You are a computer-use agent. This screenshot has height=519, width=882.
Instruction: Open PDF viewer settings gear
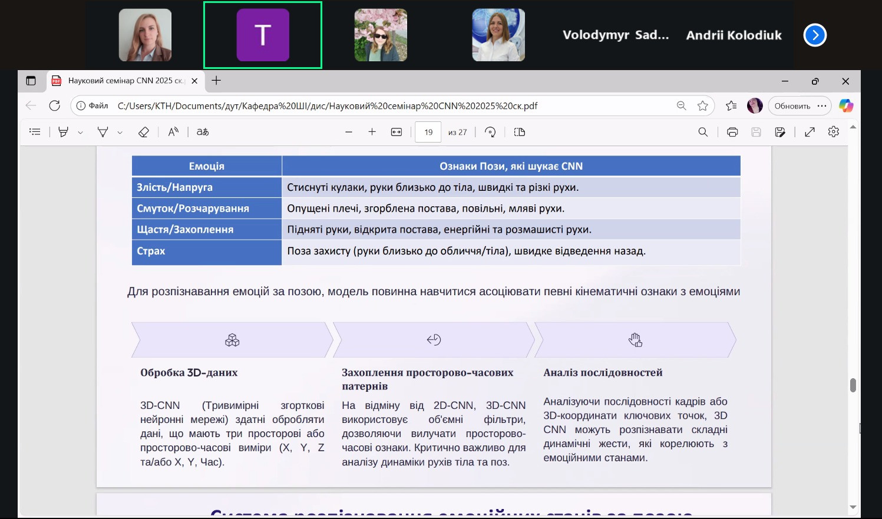(x=833, y=132)
